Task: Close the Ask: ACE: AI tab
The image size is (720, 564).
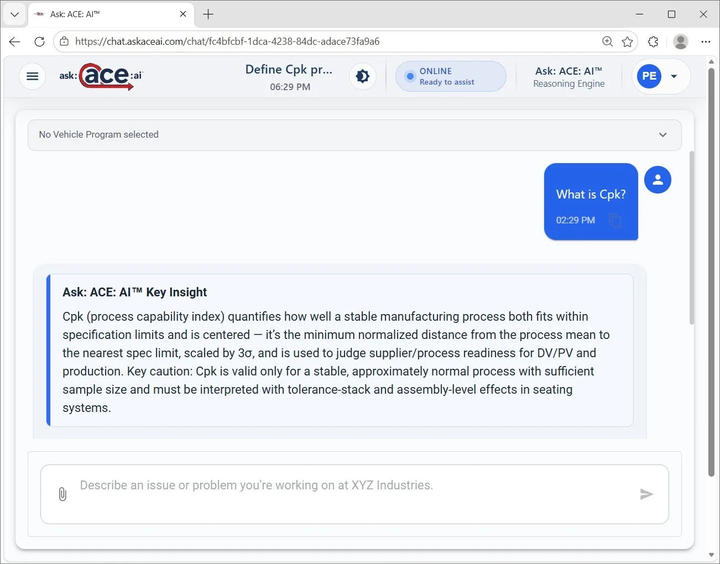Action: pos(183,14)
